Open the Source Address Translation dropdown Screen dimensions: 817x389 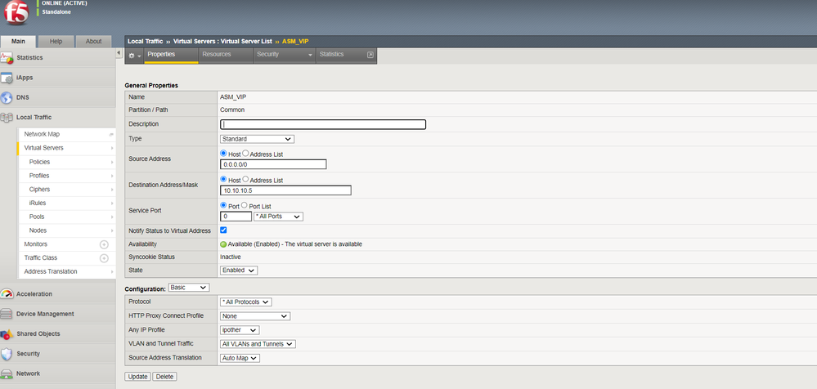(x=240, y=358)
